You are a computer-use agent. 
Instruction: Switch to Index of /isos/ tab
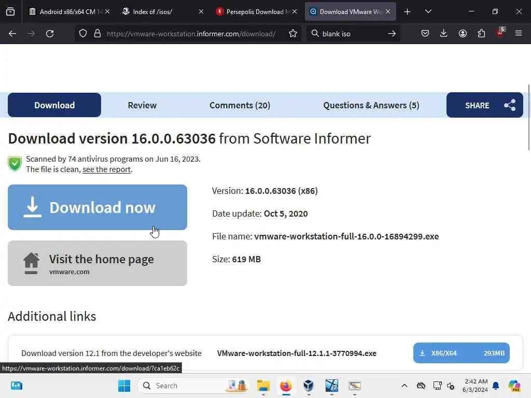tap(162, 12)
